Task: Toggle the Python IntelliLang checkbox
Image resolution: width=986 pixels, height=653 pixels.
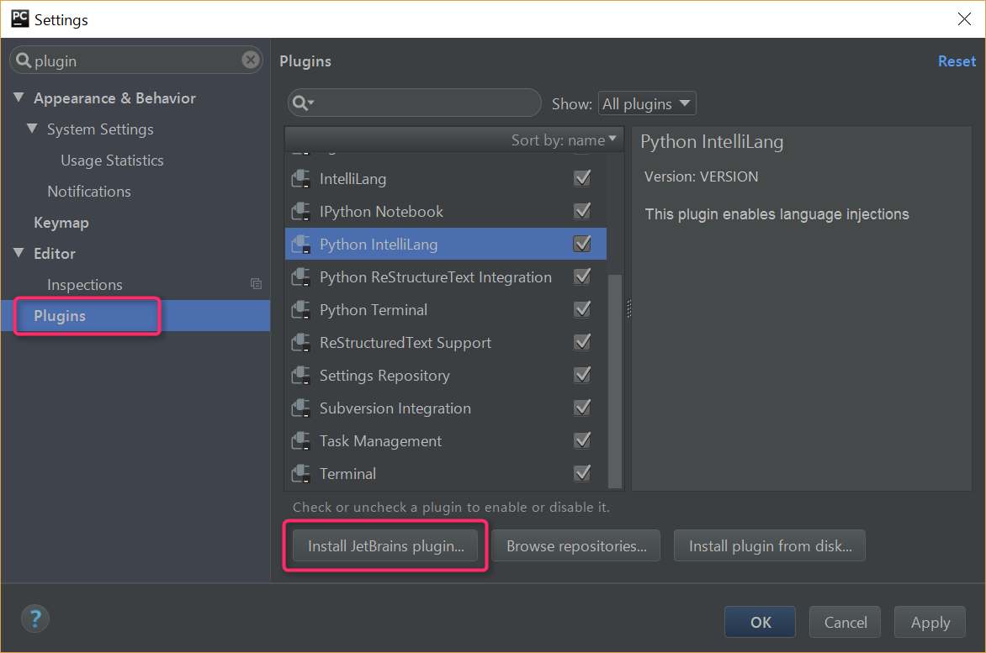Action: click(582, 244)
